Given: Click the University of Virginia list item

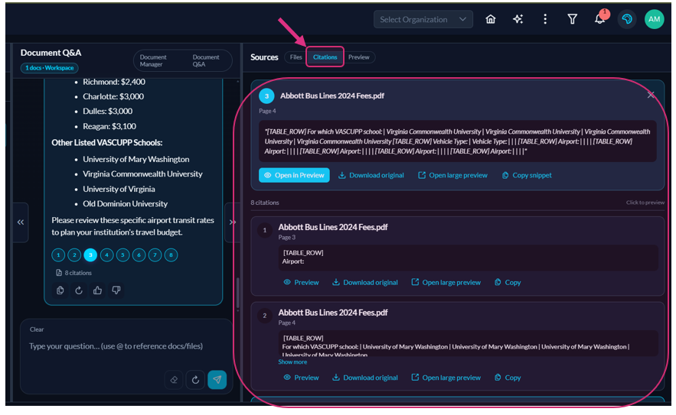Looking at the screenshot, I should pos(119,189).
